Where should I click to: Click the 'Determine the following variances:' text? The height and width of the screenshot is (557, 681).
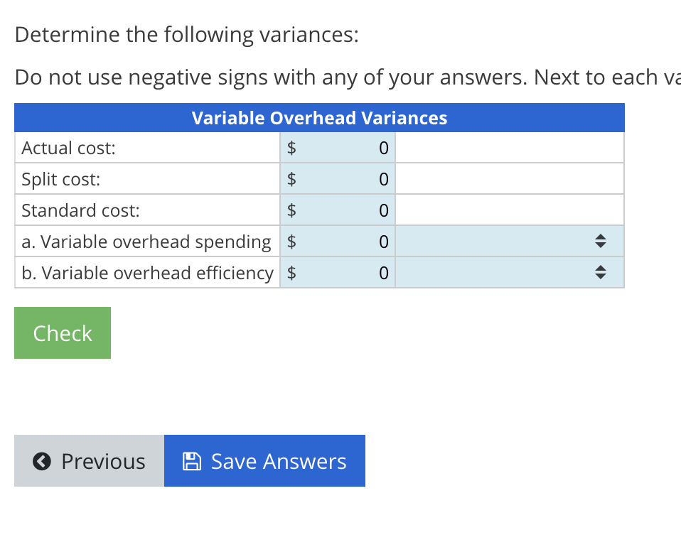[x=187, y=35]
